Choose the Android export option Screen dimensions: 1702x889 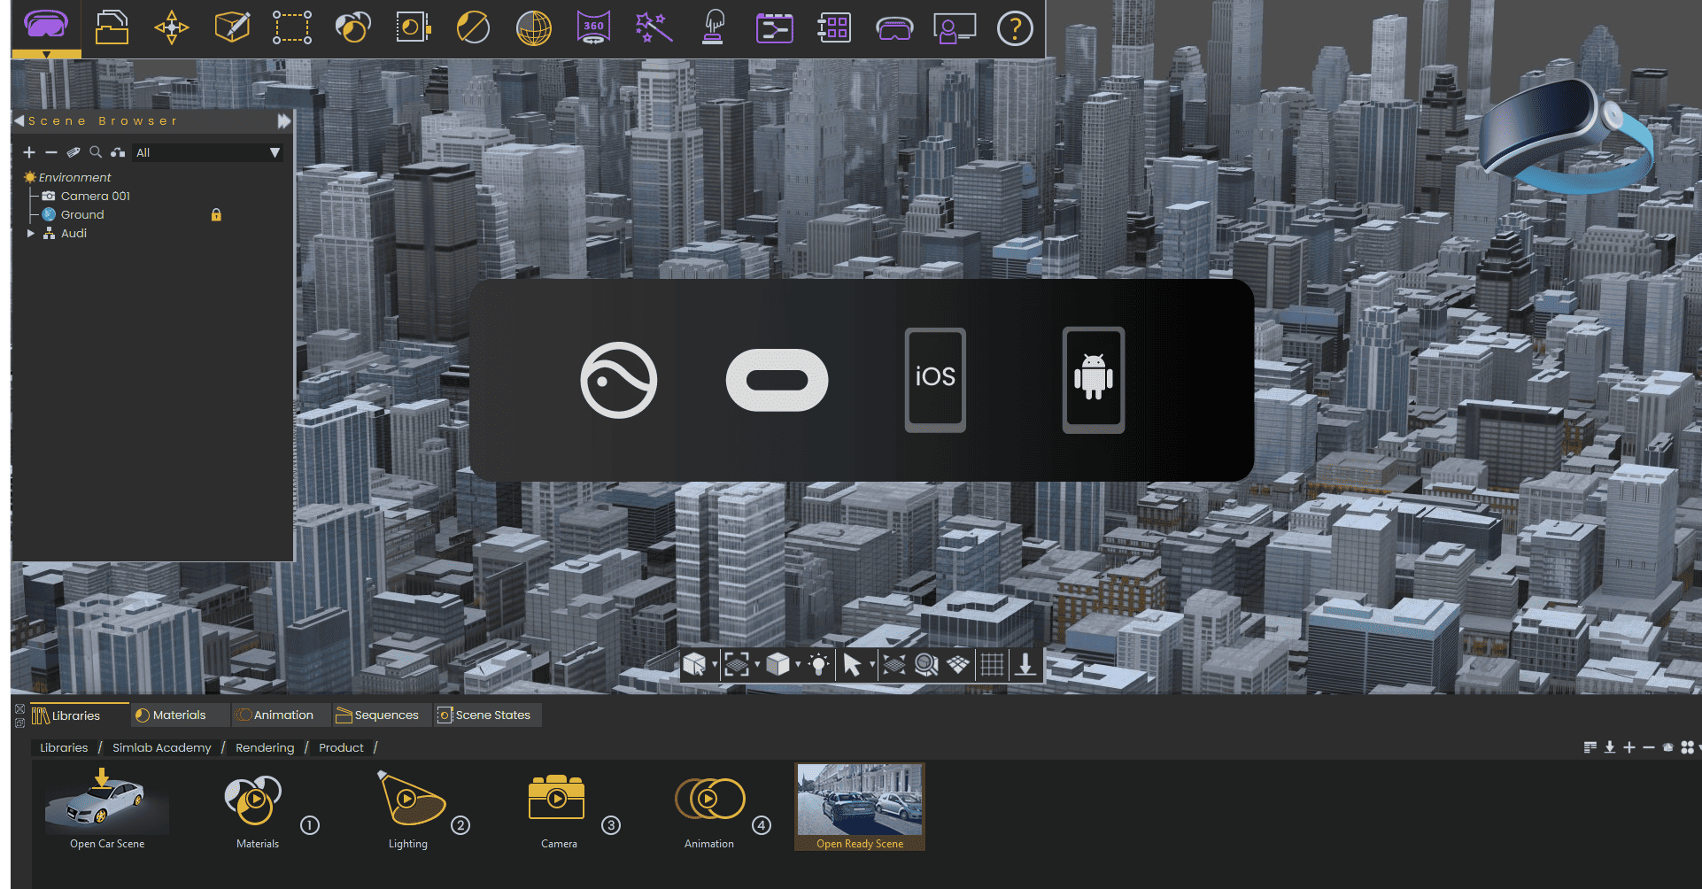(1093, 380)
